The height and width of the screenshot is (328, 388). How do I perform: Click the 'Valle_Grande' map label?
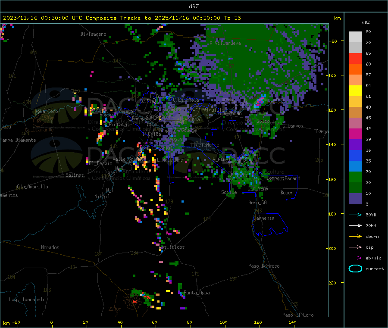click(128, 159)
